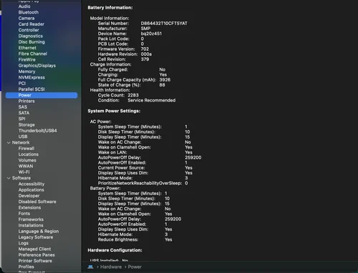Select the battery Serial Number value
The height and width of the screenshot is (273, 358).
click(164, 24)
